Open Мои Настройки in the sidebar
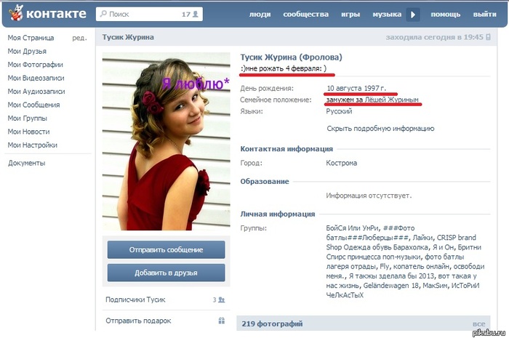The width and height of the screenshot is (509, 341). click(33, 145)
